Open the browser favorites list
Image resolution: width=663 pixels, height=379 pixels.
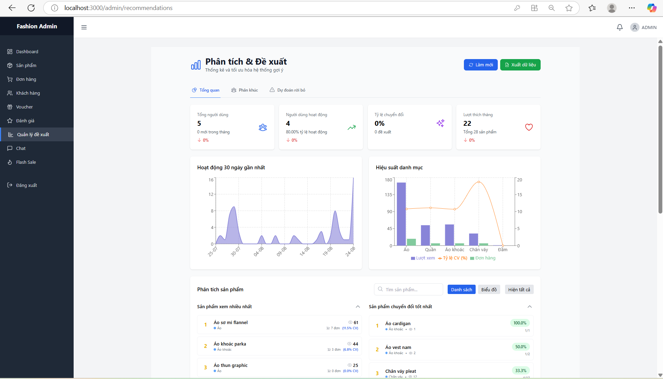[x=592, y=8]
